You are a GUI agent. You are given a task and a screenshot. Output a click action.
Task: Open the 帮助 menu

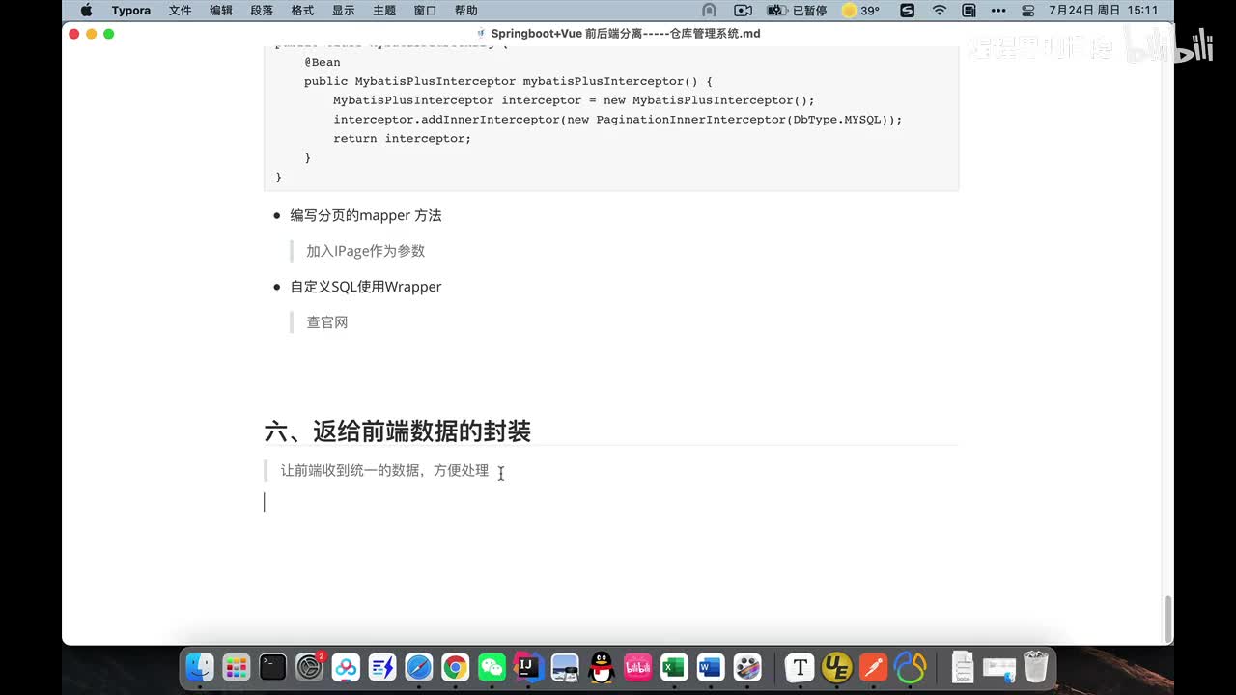point(465,11)
